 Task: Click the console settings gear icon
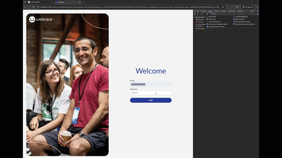258,14
